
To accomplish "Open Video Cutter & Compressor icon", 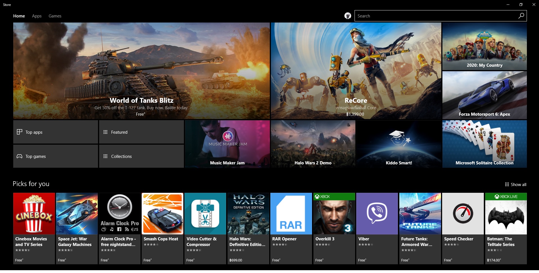I will pos(205,213).
